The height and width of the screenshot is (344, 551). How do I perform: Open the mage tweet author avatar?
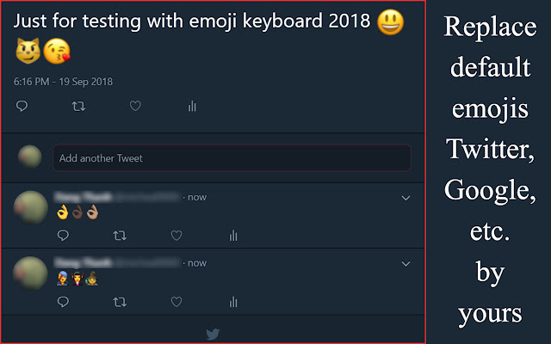click(30, 273)
